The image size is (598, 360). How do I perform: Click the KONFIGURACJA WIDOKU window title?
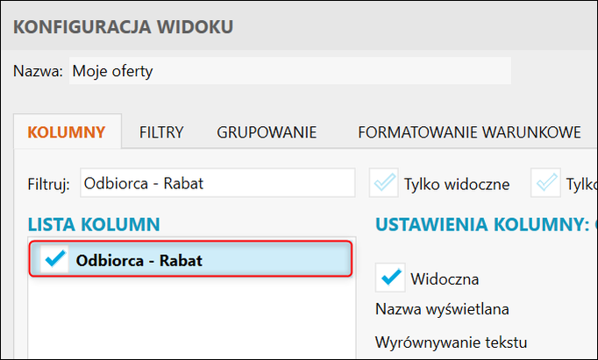tap(124, 28)
